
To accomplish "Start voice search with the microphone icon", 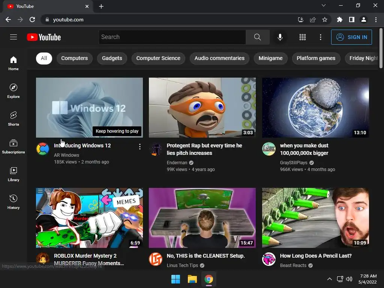I will click(280, 37).
